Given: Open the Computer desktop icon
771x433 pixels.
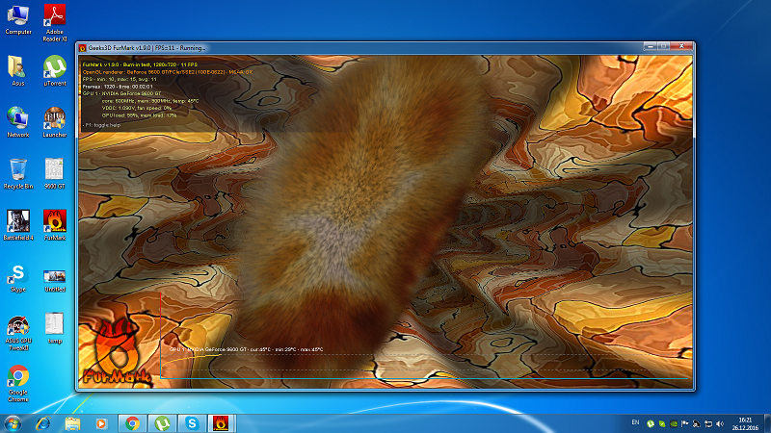Looking at the screenshot, I should click(18, 19).
